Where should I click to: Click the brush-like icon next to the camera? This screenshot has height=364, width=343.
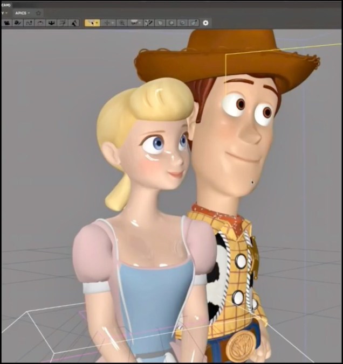(x=18, y=23)
